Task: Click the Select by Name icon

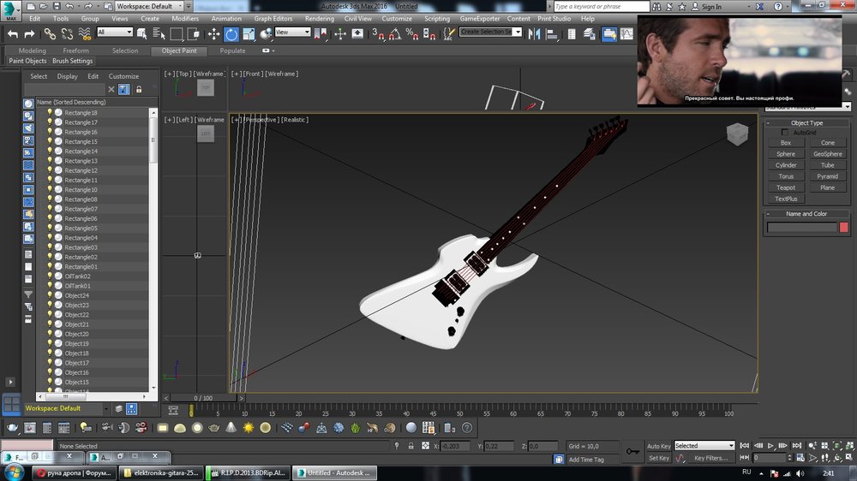Action: click(x=159, y=33)
